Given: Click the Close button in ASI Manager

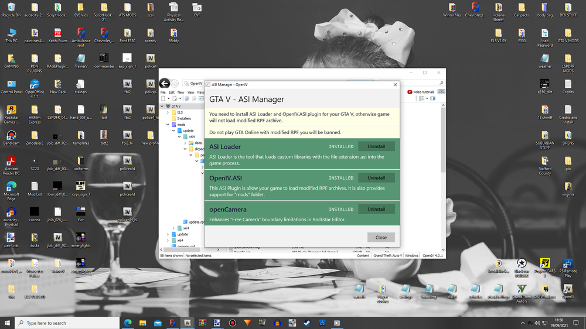Looking at the screenshot, I should [381, 238].
